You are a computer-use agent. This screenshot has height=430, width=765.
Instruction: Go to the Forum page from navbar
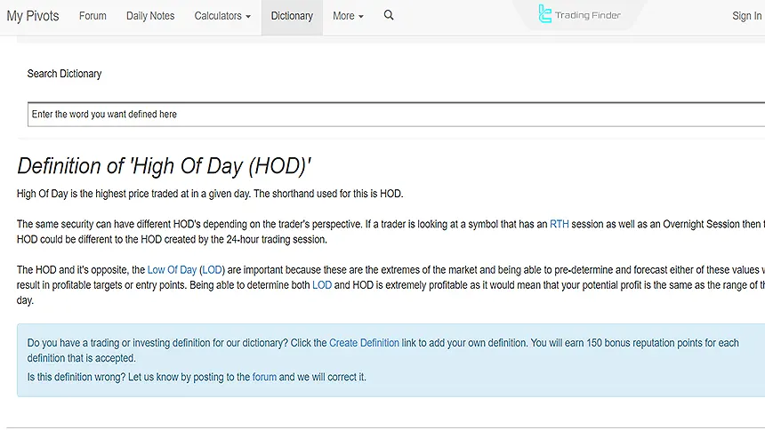point(93,16)
